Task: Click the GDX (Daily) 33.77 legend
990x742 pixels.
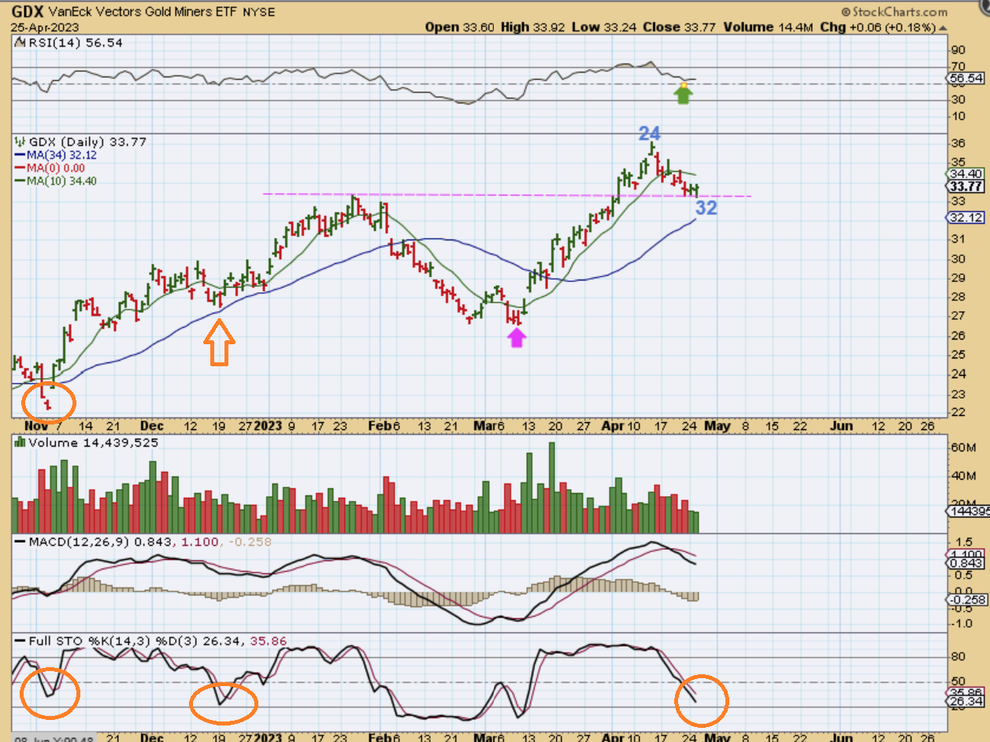Action: [x=87, y=142]
